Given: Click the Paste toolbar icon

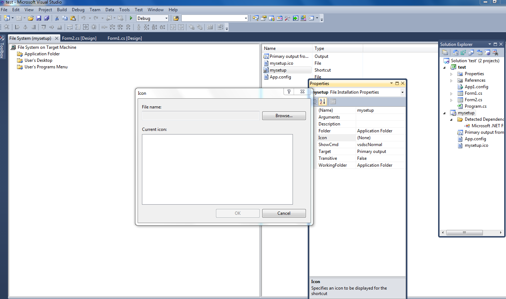Looking at the screenshot, I should (x=73, y=18).
